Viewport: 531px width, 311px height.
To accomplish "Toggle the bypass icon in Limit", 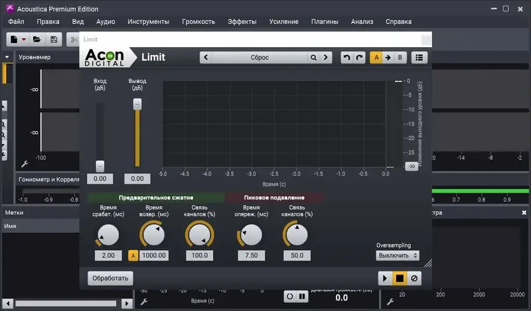I will [x=414, y=278].
